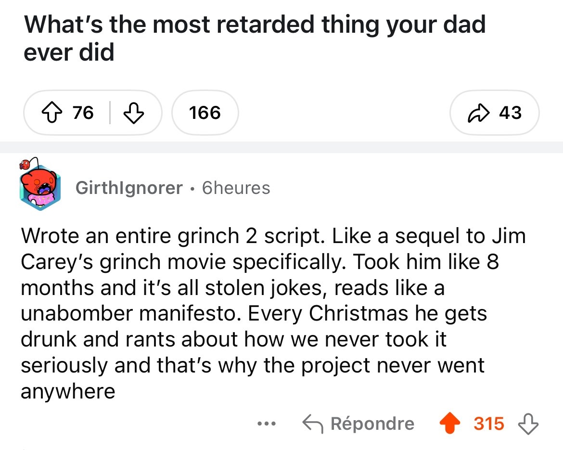
Task: Remove the orange upvote on the comment
Action: click(449, 424)
